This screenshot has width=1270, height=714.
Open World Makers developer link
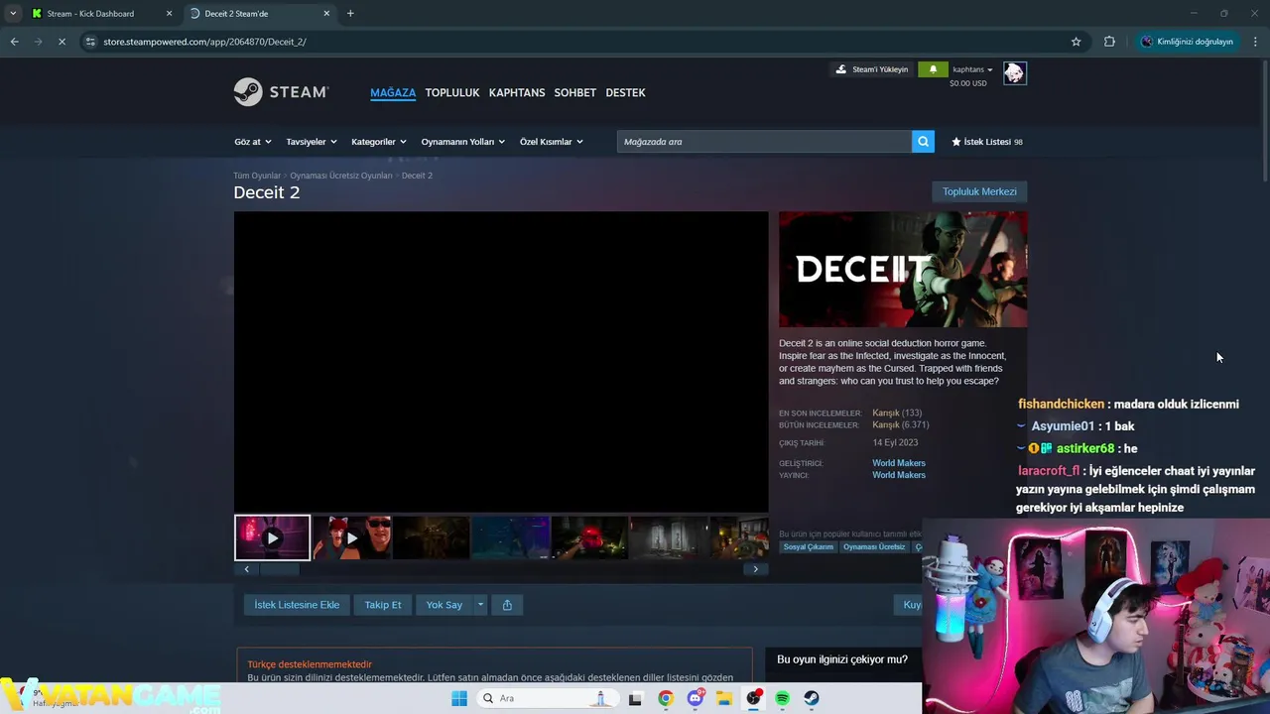click(x=899, y=463)
